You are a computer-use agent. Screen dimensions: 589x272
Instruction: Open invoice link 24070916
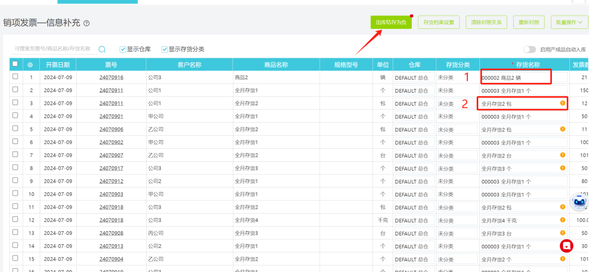pyautogui.click(x=111, y=77)
